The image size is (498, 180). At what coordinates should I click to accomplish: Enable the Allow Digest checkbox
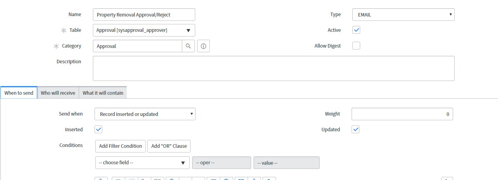356,46
